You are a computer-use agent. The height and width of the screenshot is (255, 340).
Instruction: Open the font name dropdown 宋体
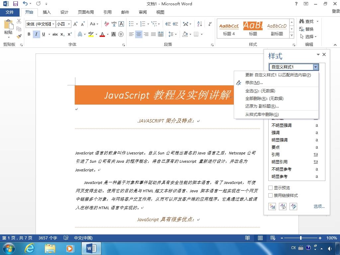click(x=53, y=24)
